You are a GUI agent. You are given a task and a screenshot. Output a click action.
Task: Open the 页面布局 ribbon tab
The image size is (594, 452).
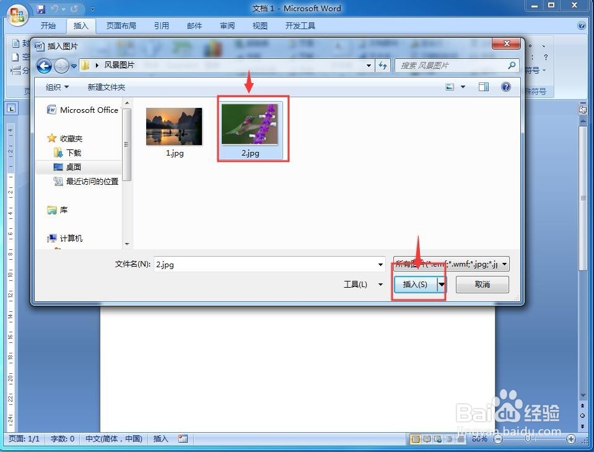(x=121, y=26)
